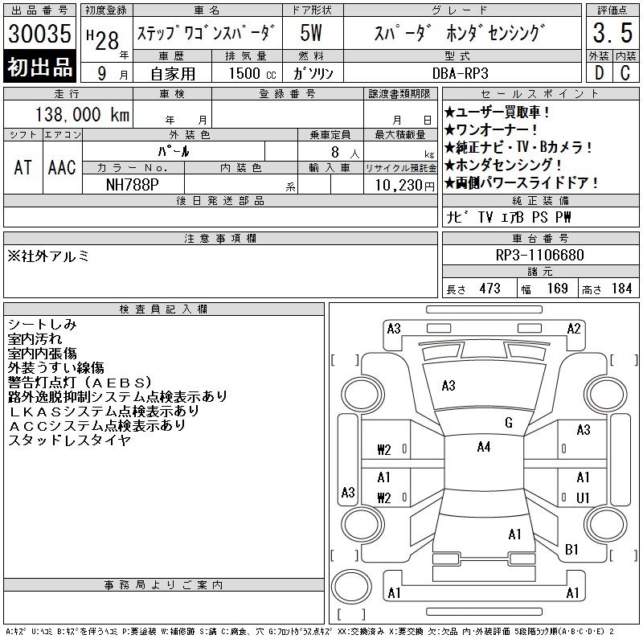The image size is (643, 643).
Task: Select the chassis number RP3-1106680
Action: coord(539,255)
